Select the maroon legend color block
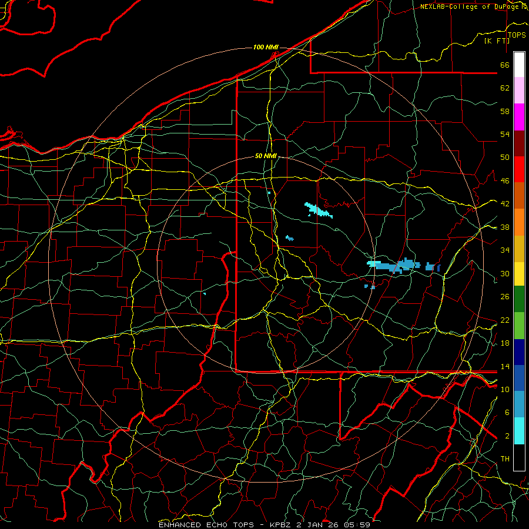The width and height of the screenshot is (529, 529). (x=519, y=143)
